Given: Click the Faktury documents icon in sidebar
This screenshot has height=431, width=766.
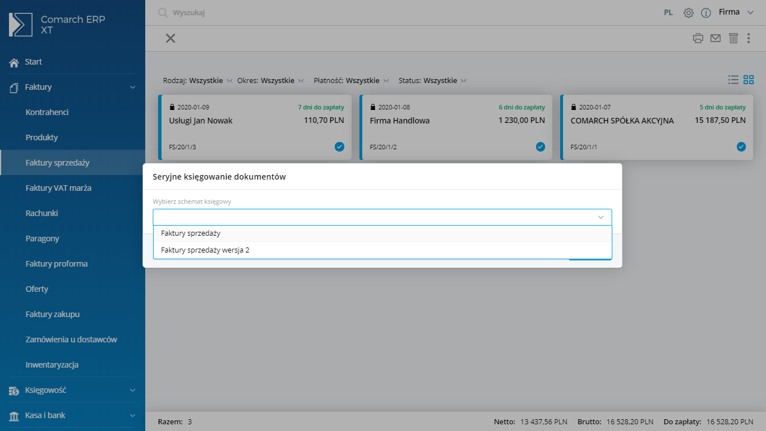Looking at the screenshot, I should coord(14,88).
